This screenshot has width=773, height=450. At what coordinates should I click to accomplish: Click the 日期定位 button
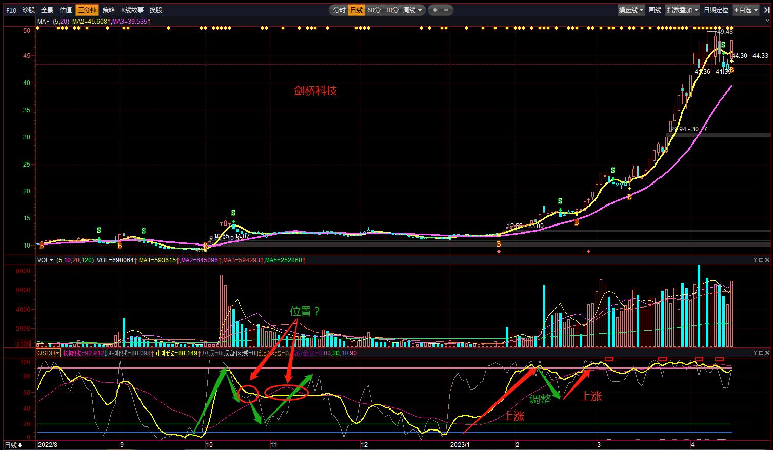[716, 10]
